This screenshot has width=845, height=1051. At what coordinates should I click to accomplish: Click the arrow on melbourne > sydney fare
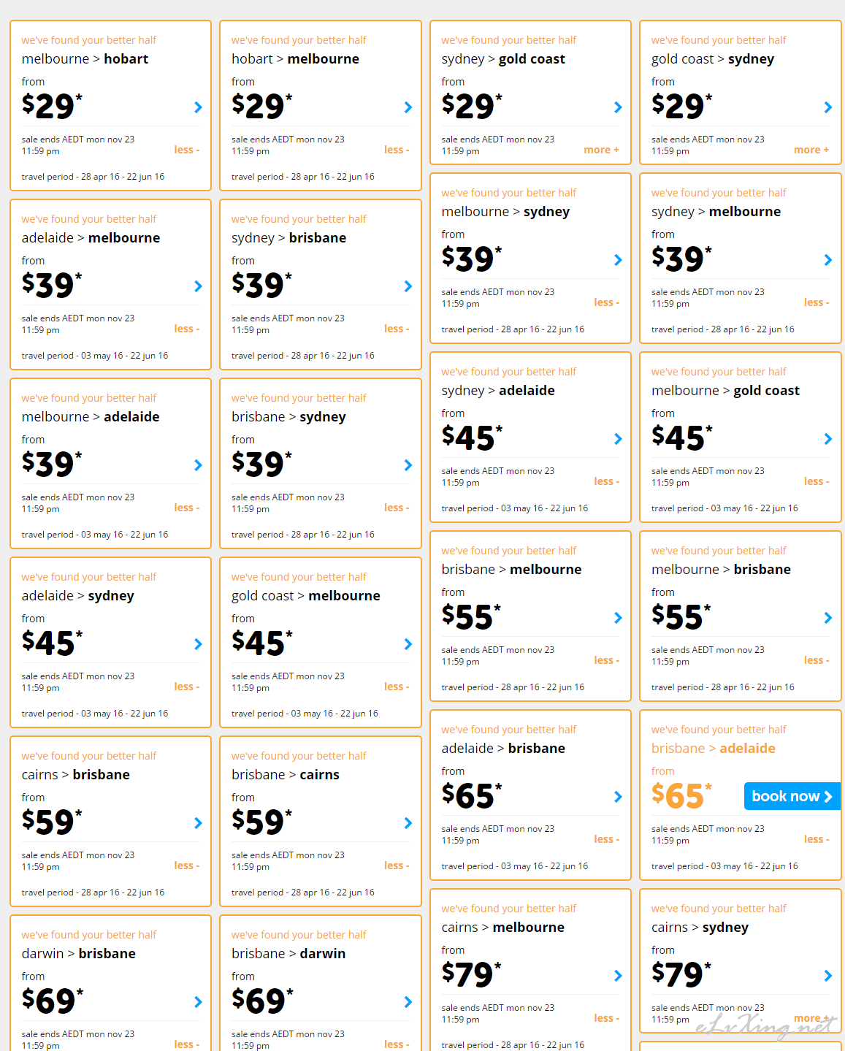pos(618,260)
